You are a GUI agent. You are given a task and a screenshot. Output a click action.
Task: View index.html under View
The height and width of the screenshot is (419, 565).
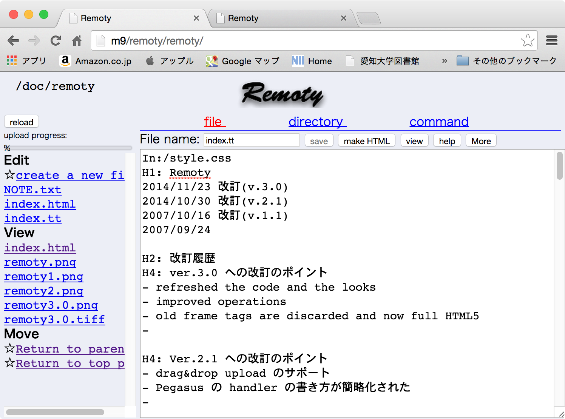tap(40, 248)
